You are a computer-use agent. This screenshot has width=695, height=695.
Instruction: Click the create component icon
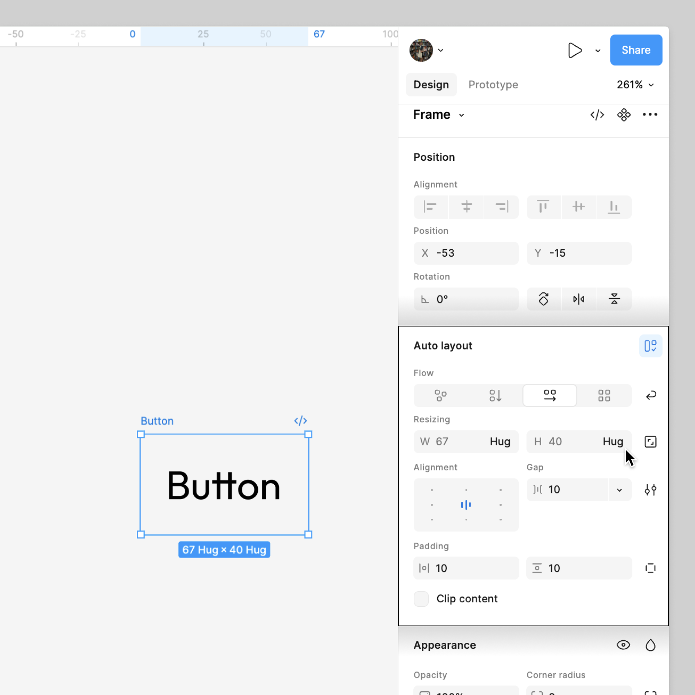tap(624, 115)
